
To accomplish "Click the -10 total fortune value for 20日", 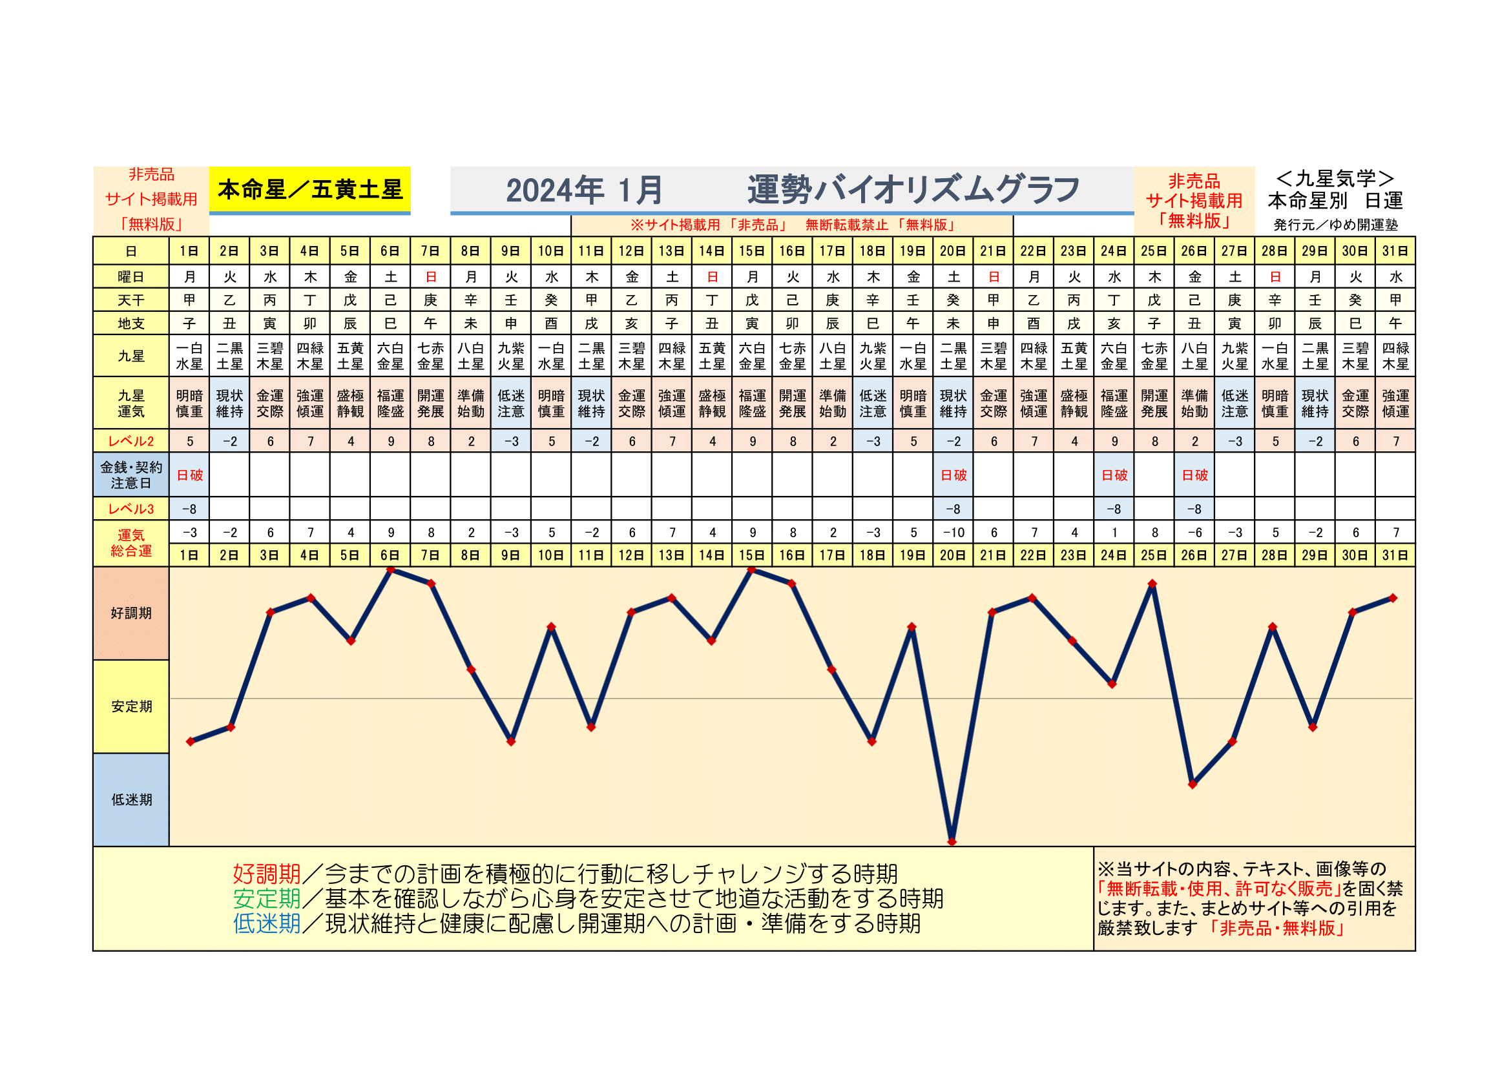I will coord(953,533).
